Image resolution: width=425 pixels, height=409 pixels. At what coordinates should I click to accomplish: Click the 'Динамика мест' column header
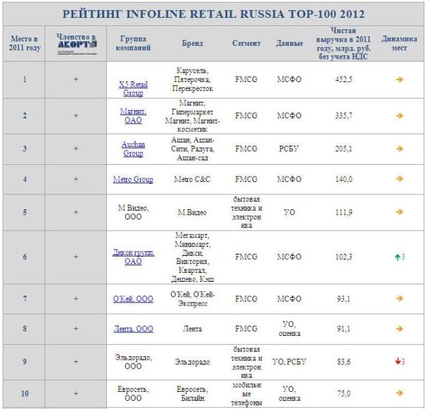[399, 43]
